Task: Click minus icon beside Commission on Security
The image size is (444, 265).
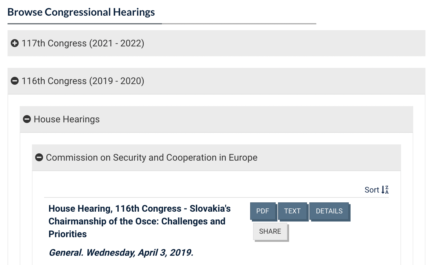Action: 39,157
